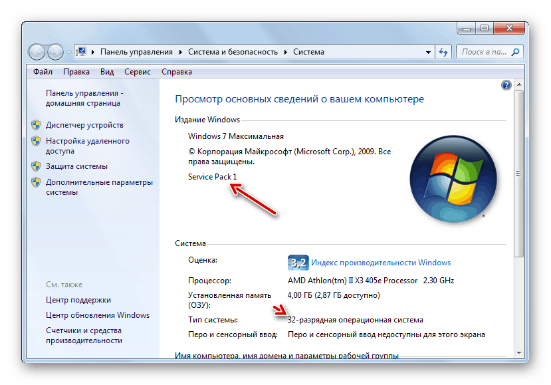The image size is (551, 385).
Task: Open Система и безопасность breadcrumb
Action: [x=233, y=52]
